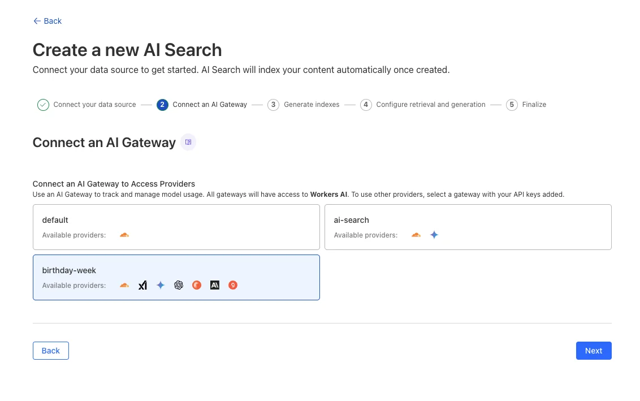Click the blue Next button
The image size is (640, 401).
click(x=594, y=351)
